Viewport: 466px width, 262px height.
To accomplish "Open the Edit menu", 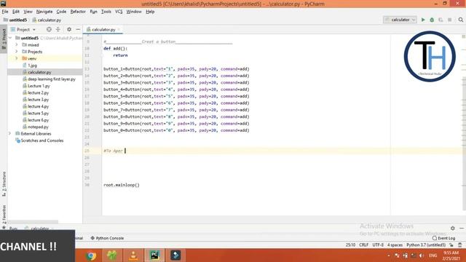I will click(x=16, y=12).
